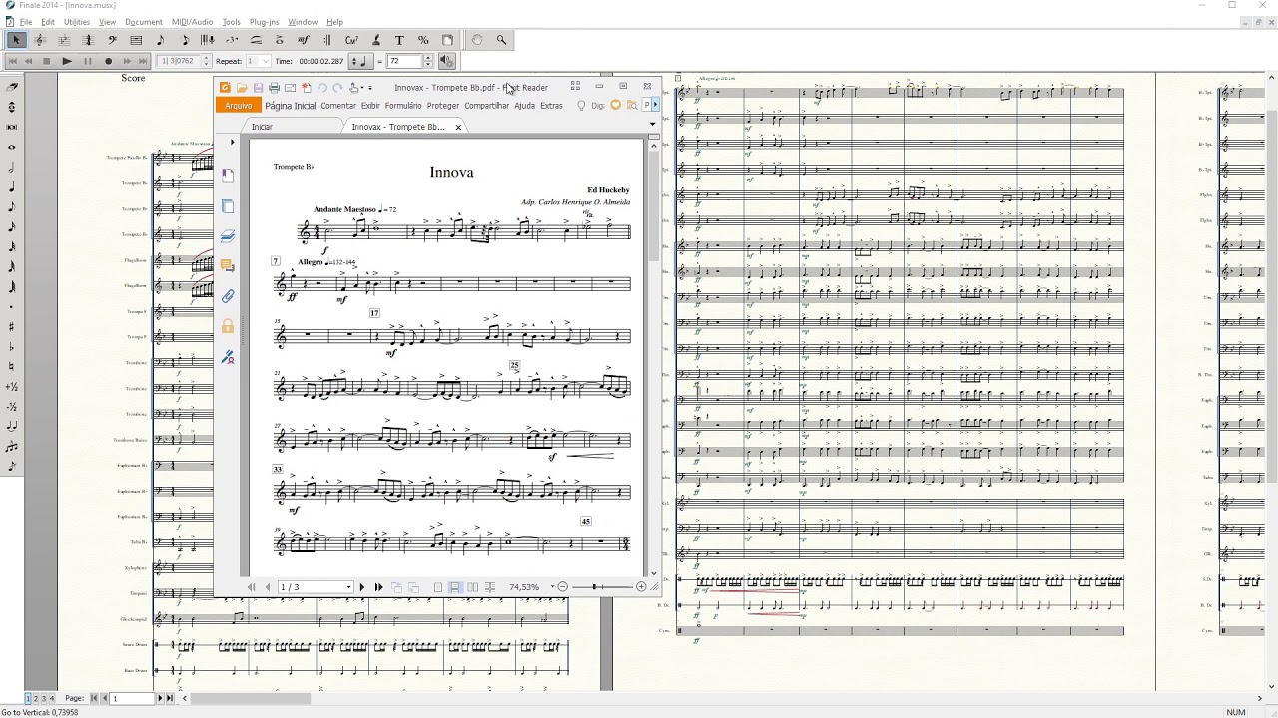
Task: Open the Foxit Comments panel icon
Action: pyautogui.click(x=228, y=266)
